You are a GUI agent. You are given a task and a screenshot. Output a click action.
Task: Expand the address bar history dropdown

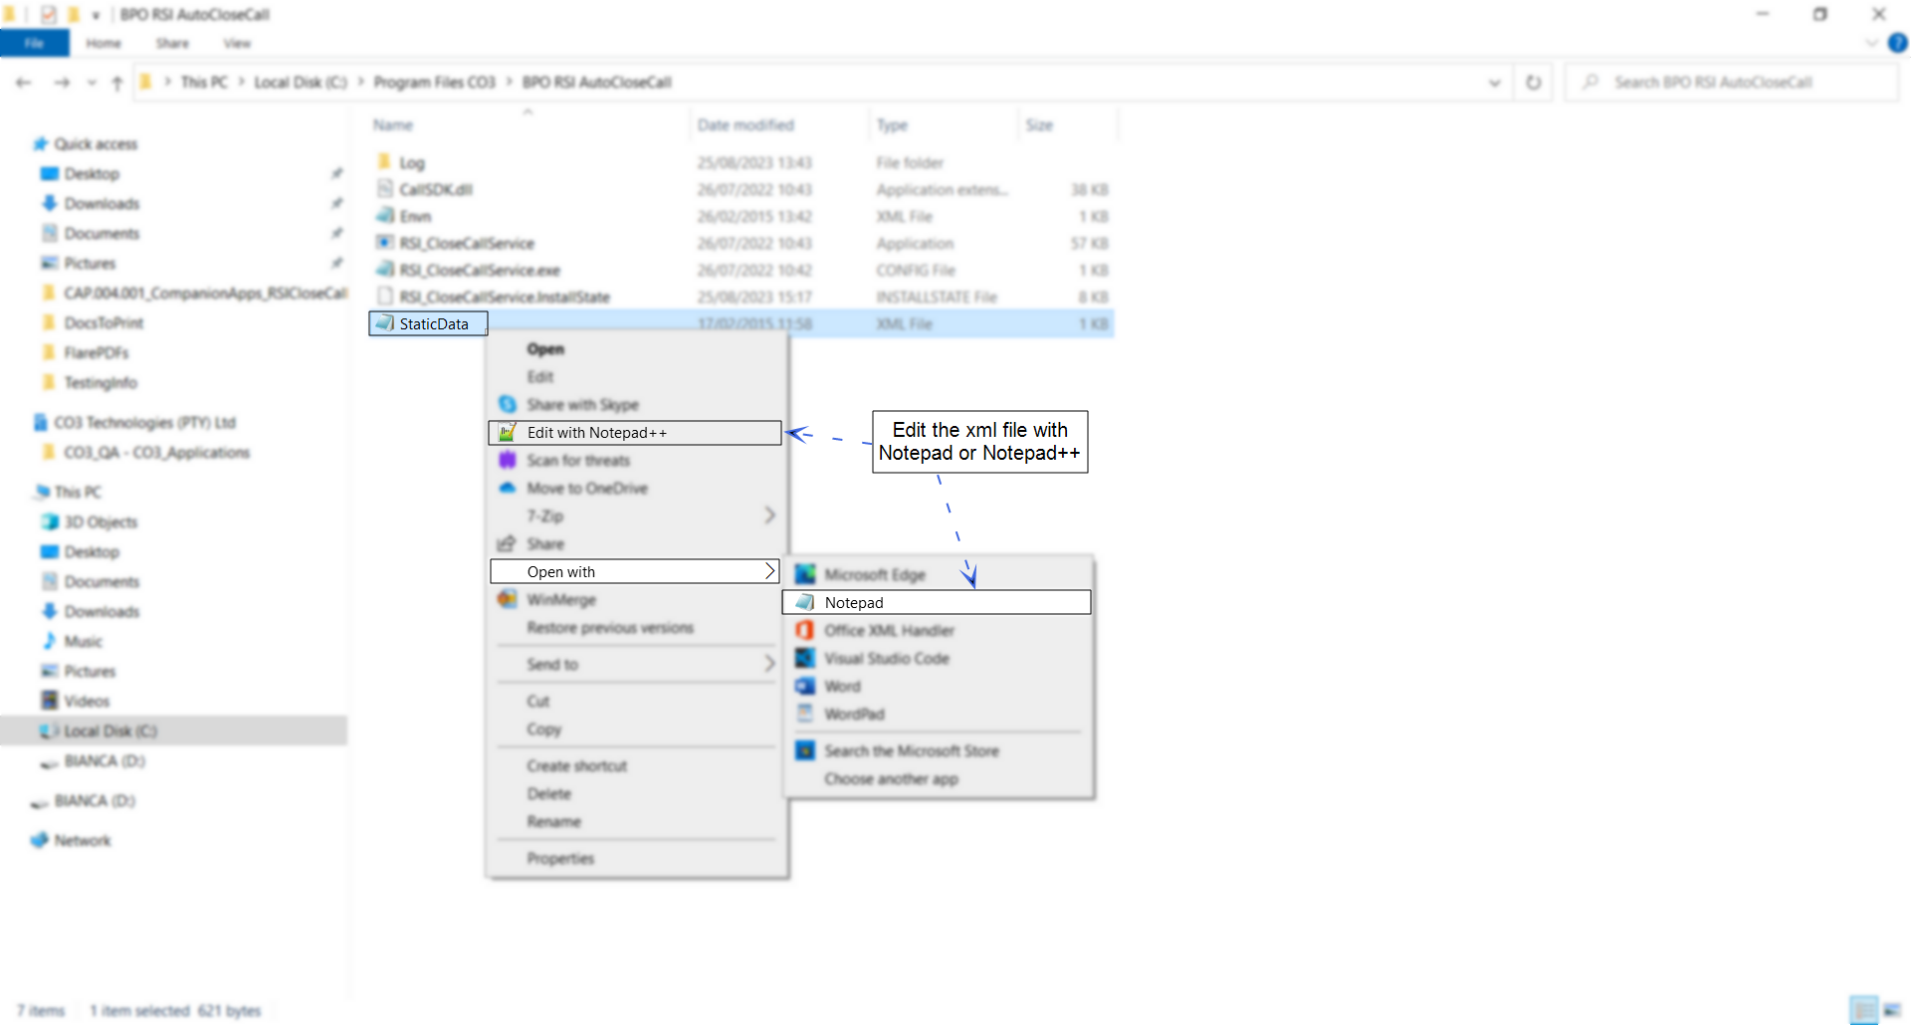tap(1494, 83)
